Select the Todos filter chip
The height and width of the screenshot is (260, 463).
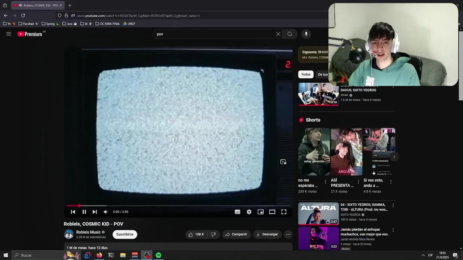click(306, 74)
